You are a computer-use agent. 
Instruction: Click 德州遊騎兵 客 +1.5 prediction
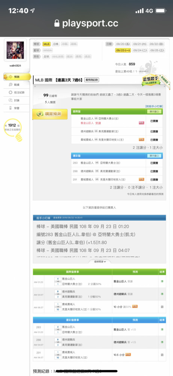[x=125, y=342]
